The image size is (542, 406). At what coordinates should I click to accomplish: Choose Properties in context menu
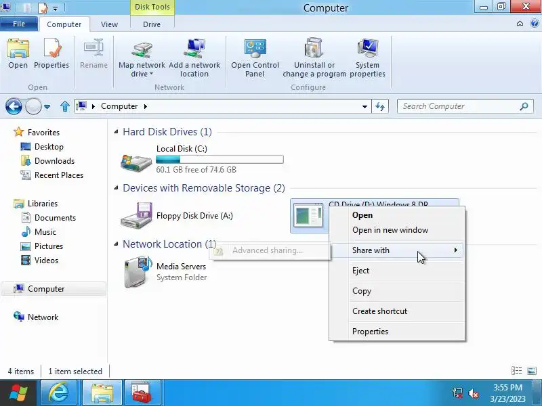point(397,332)
